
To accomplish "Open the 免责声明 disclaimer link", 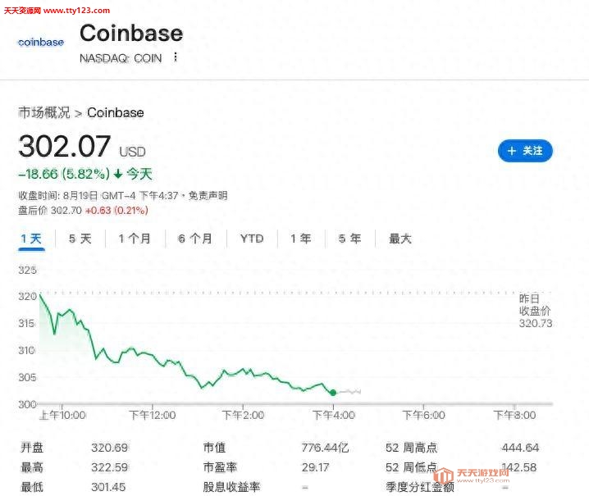I will (208, 196).
